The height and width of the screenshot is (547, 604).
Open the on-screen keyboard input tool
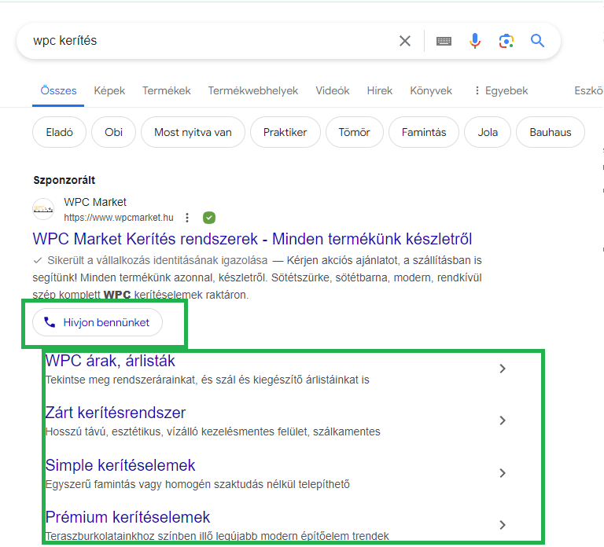(444, 41)
